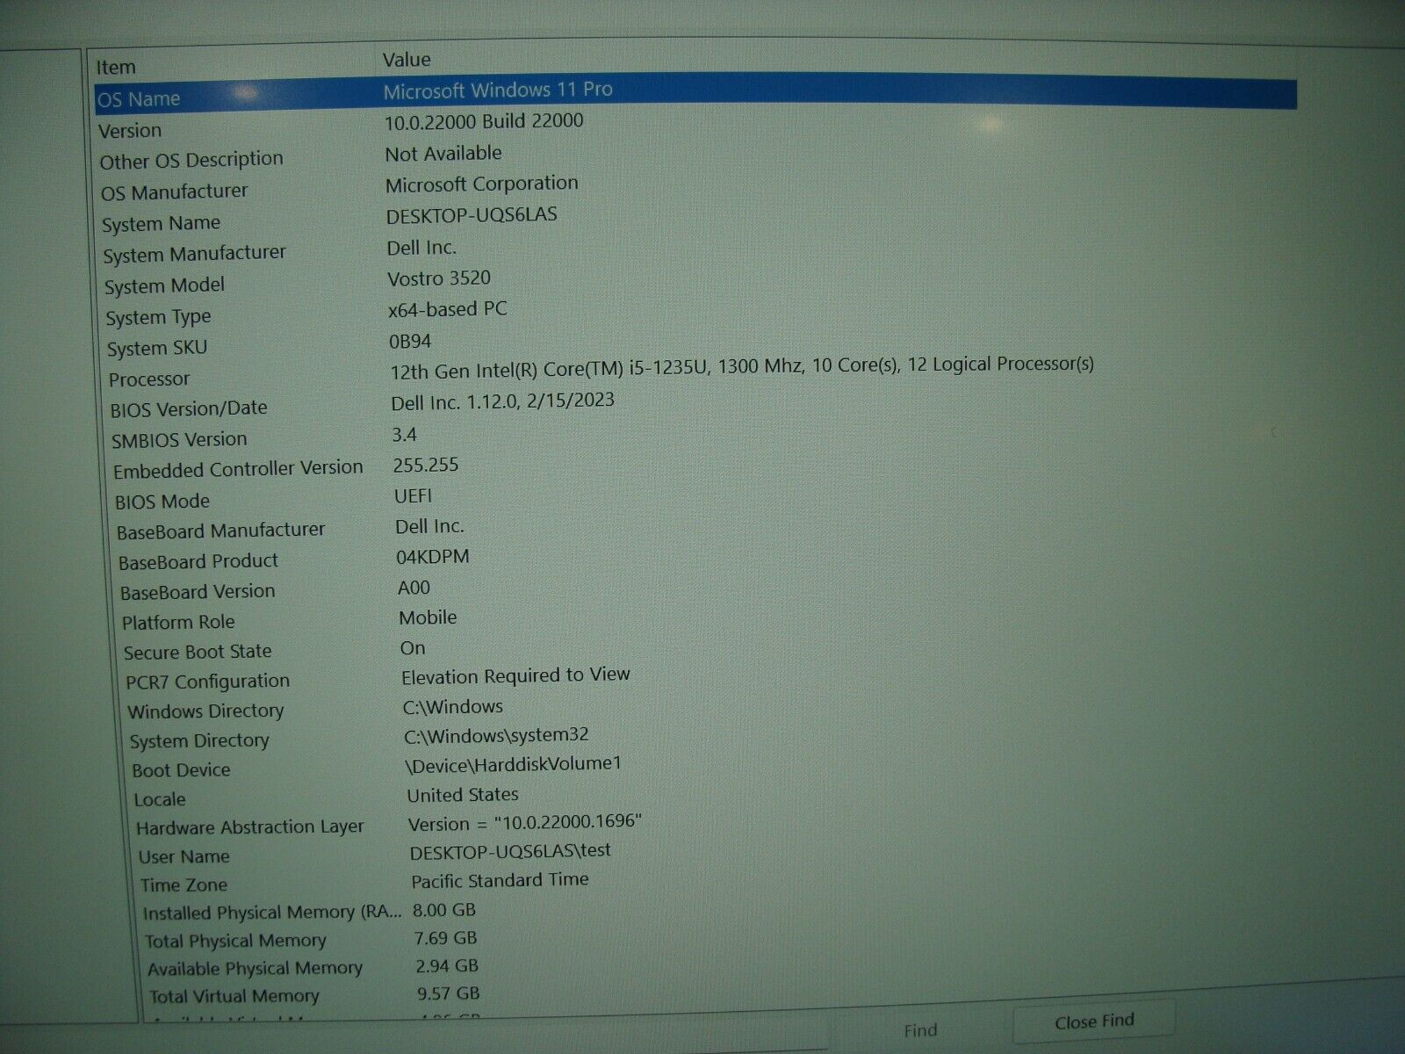Click the value x64-based PC
This screenshot has width=1405, height=1054.
point(448,309)
